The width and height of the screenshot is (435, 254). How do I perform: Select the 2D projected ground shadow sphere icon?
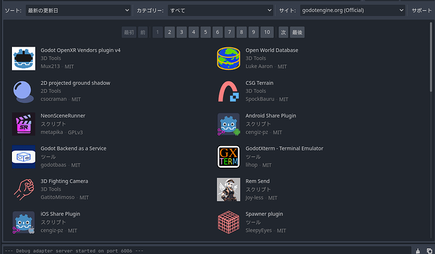pyautogui.click(x=23, y=91)
